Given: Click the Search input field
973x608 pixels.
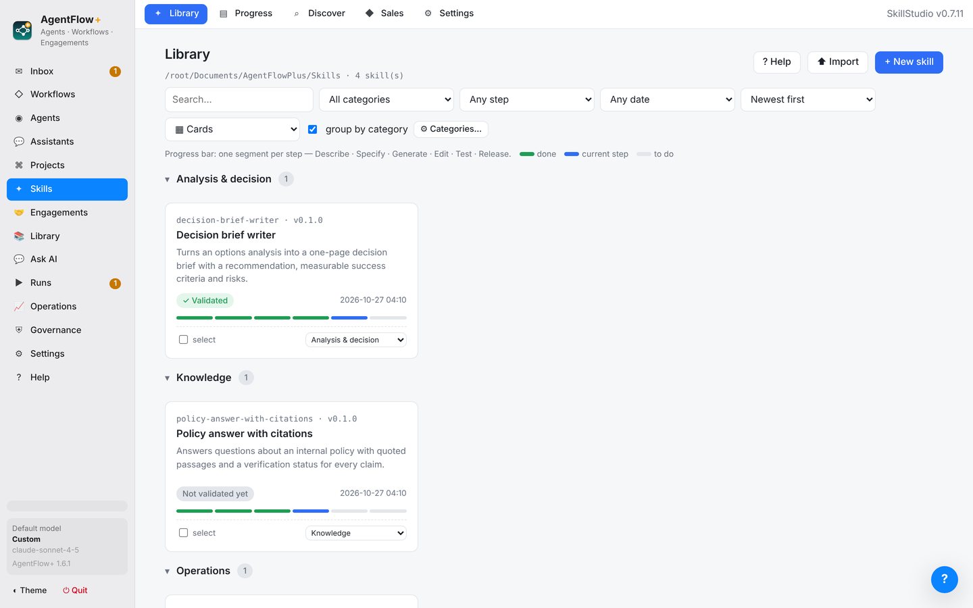Looking at the screenshot, I should pos(239,99).
